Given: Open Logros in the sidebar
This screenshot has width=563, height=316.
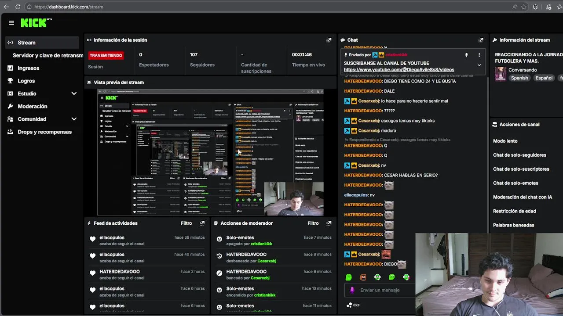Looking at the screenshot, I should click(26, 81).
